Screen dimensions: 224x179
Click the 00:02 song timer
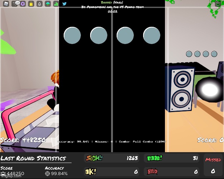113,11
